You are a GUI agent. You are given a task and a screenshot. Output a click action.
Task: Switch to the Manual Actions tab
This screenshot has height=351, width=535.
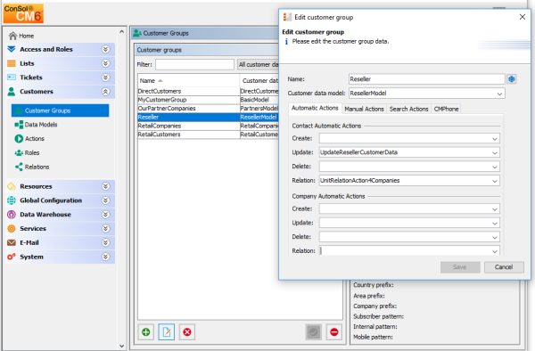tap(364, 109)
